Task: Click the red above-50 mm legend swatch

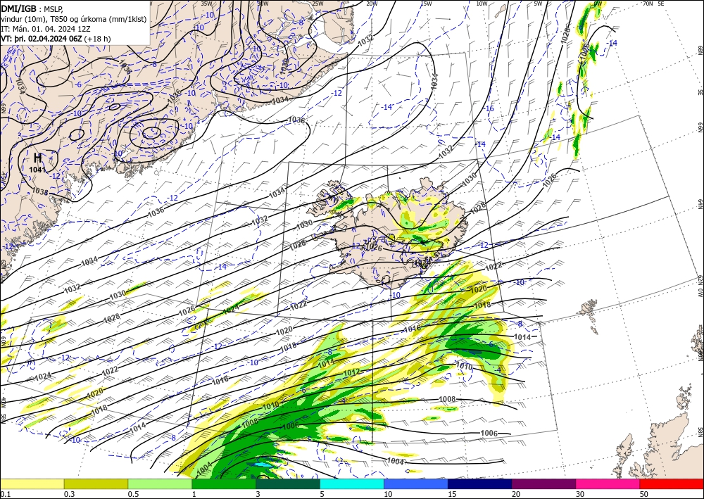Action: pyautogui.click(x=672, y=484)
